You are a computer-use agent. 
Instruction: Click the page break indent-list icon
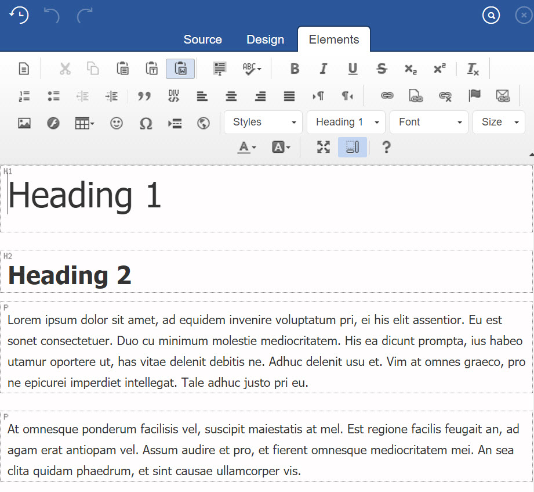pyautogui.click(x=175, y=123)
